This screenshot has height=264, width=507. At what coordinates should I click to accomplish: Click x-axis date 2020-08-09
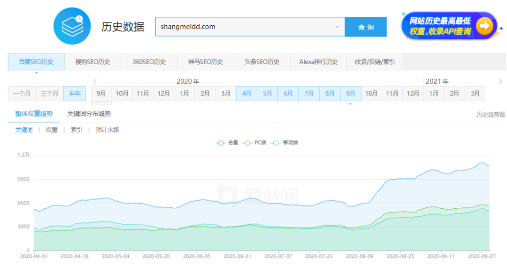click(x=360, y=256)
